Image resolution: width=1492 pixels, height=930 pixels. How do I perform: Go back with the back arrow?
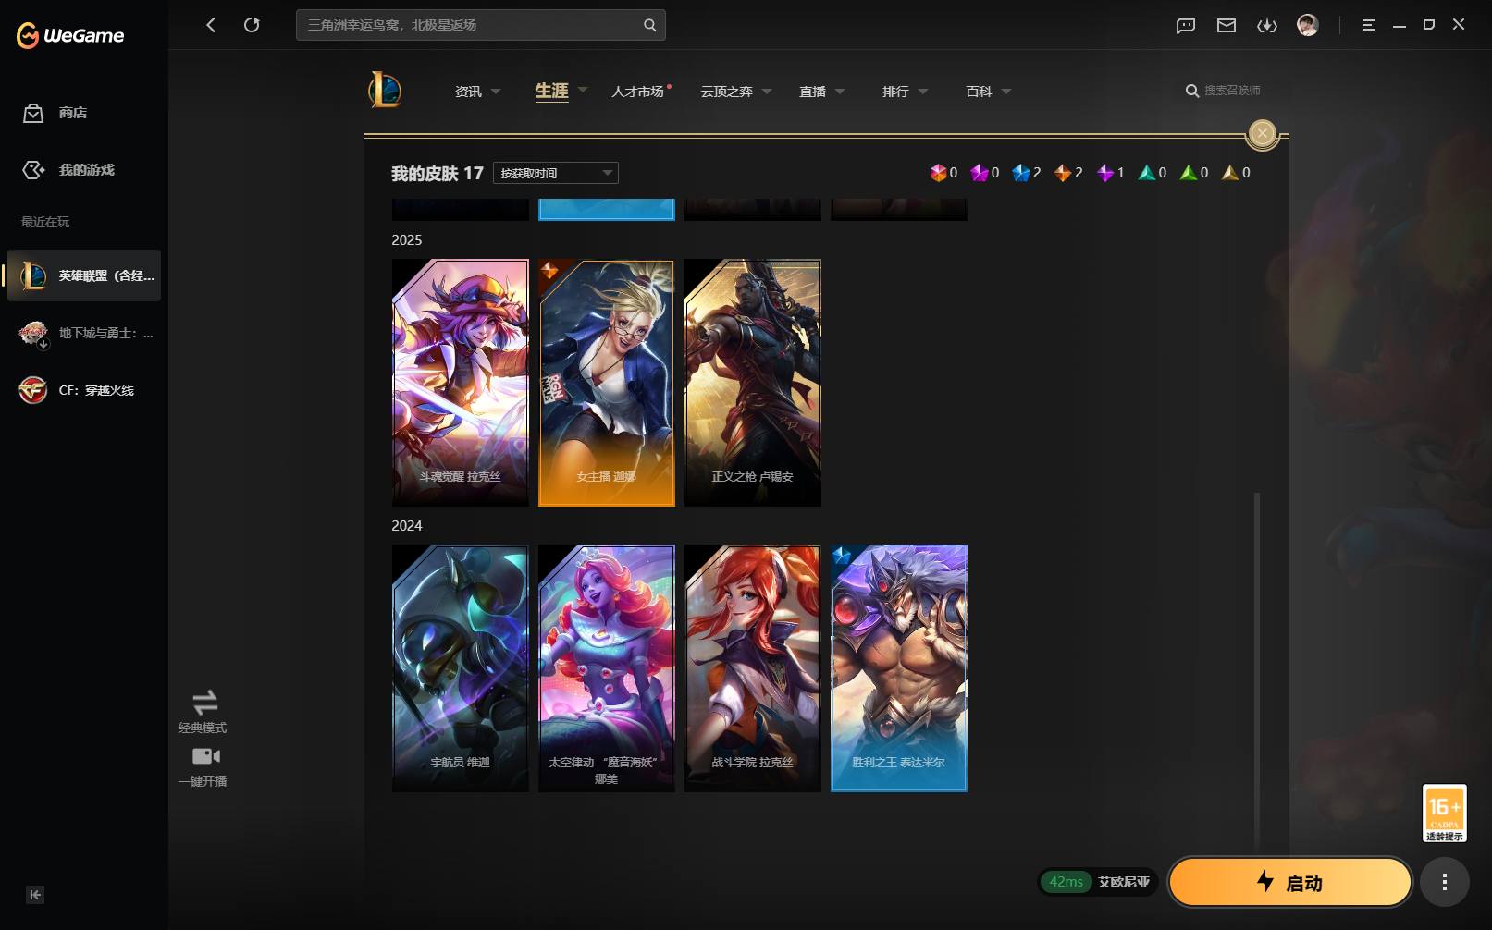pyautogui.click(x=211, y=25)
